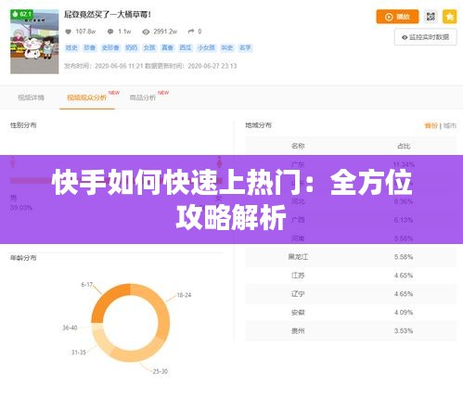Switch to the 视频详情 tab
This screenshot has width=463, height=399.
tap(31, 97)
